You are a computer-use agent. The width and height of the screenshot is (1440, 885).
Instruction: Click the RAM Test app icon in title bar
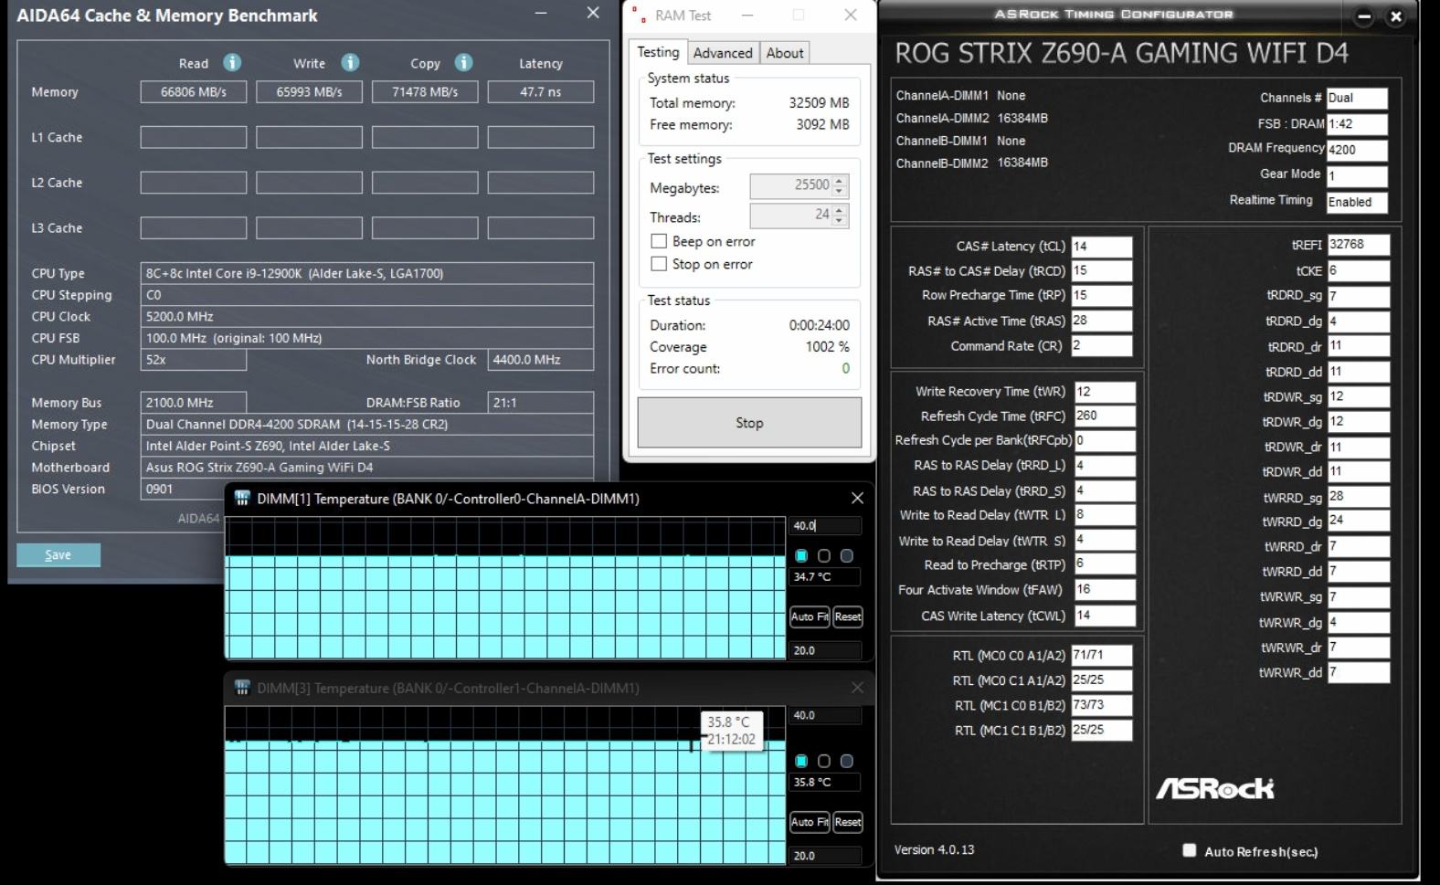point(637,15)
